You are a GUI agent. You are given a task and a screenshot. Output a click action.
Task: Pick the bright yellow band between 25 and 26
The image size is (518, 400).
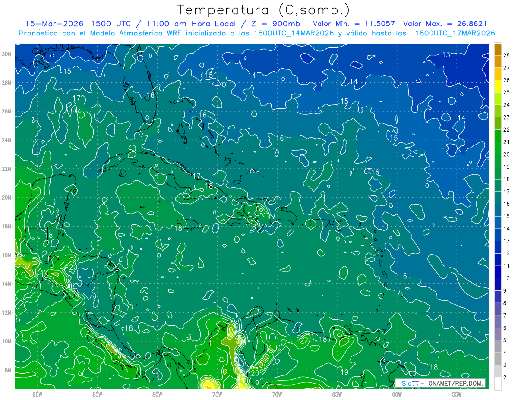pyautogui.click(x=498, y=86)
